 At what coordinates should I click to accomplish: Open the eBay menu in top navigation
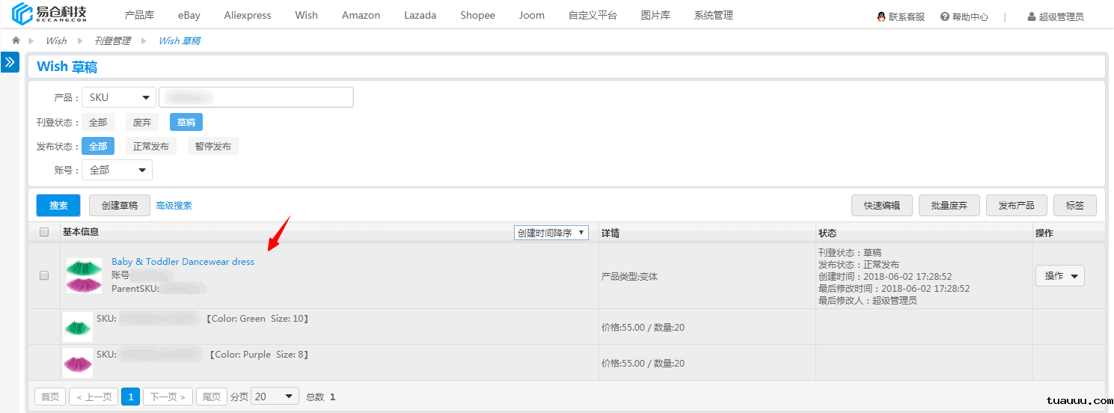click(x=189, y=15)
